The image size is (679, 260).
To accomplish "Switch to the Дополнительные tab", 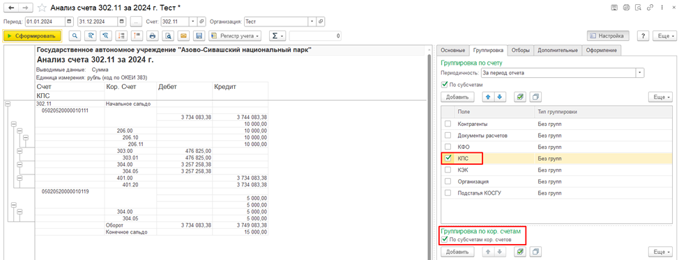I will (x=558, y=50).
